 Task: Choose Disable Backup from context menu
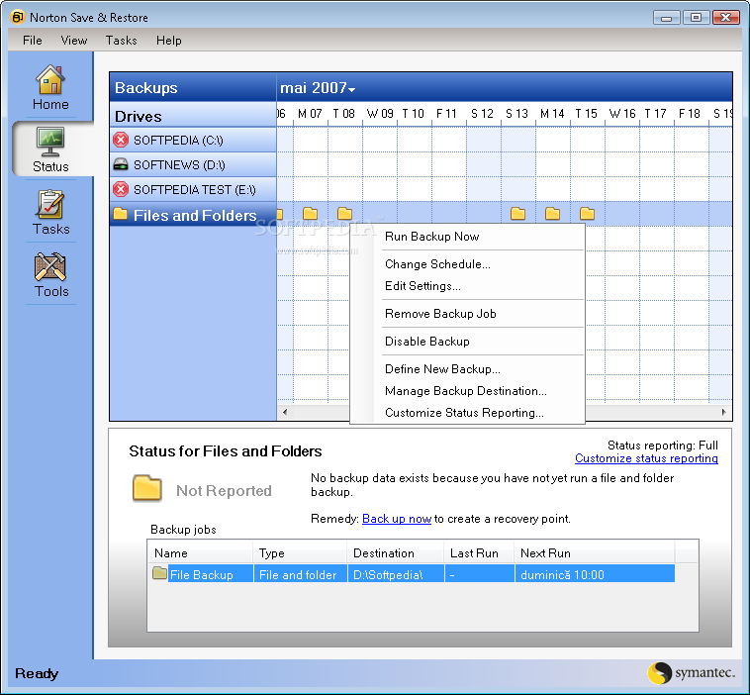click(467, 342)
